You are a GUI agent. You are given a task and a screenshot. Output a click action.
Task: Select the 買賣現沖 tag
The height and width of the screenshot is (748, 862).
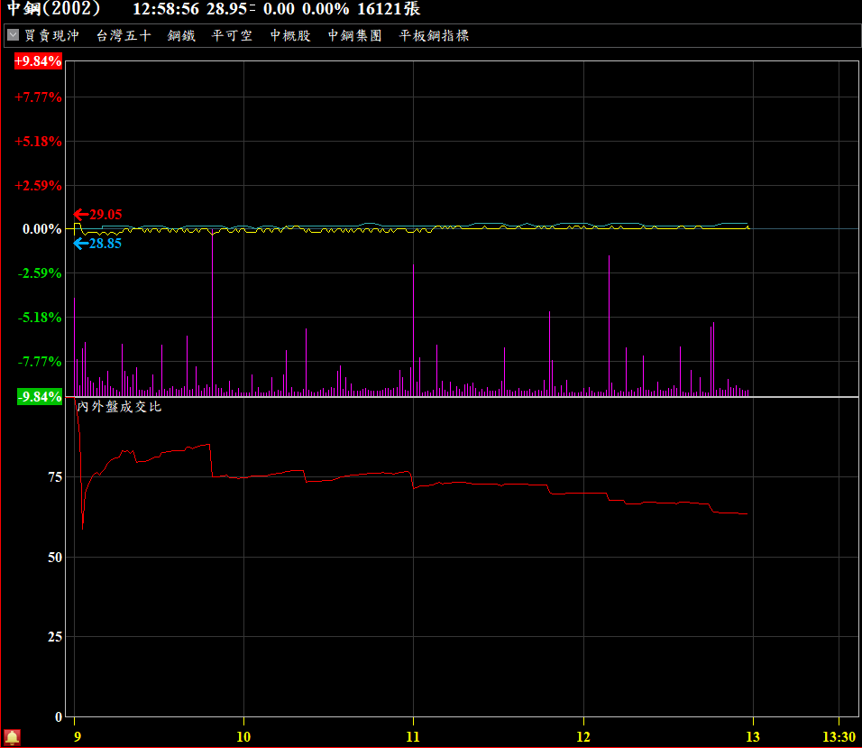click(51, 36)
